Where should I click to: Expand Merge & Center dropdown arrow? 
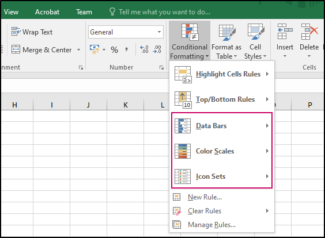pyautogui.click(x=78, y=49)
